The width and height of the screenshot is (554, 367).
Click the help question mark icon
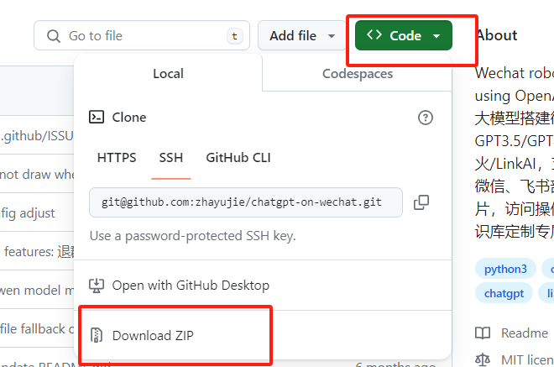(426, 118)
